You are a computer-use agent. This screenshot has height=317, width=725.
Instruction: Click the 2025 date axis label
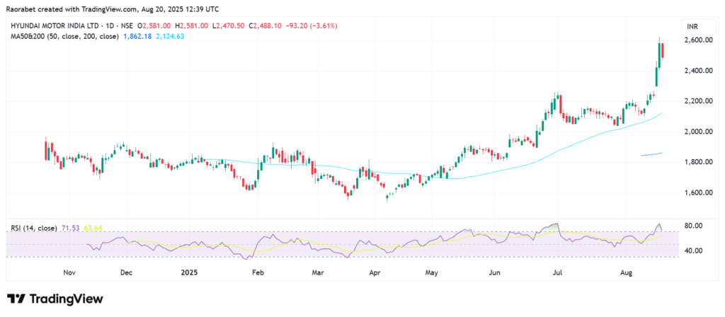189,272
